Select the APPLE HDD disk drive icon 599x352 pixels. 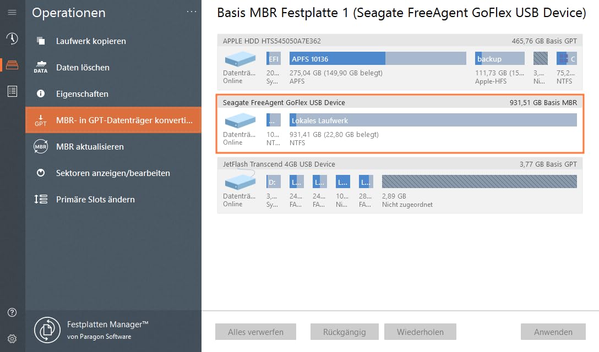pos(240,59)
